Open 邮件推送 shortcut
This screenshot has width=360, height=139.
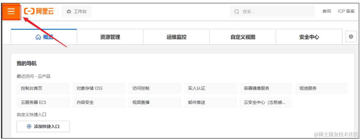tap(210, 102)
